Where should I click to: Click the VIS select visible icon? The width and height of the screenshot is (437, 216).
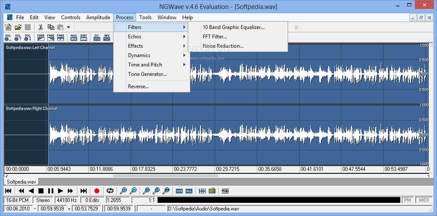point(179,191)
